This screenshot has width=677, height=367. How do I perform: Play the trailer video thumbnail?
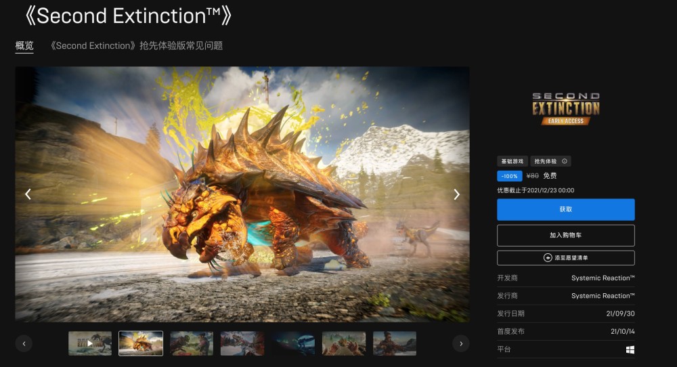tap(90, 344)
